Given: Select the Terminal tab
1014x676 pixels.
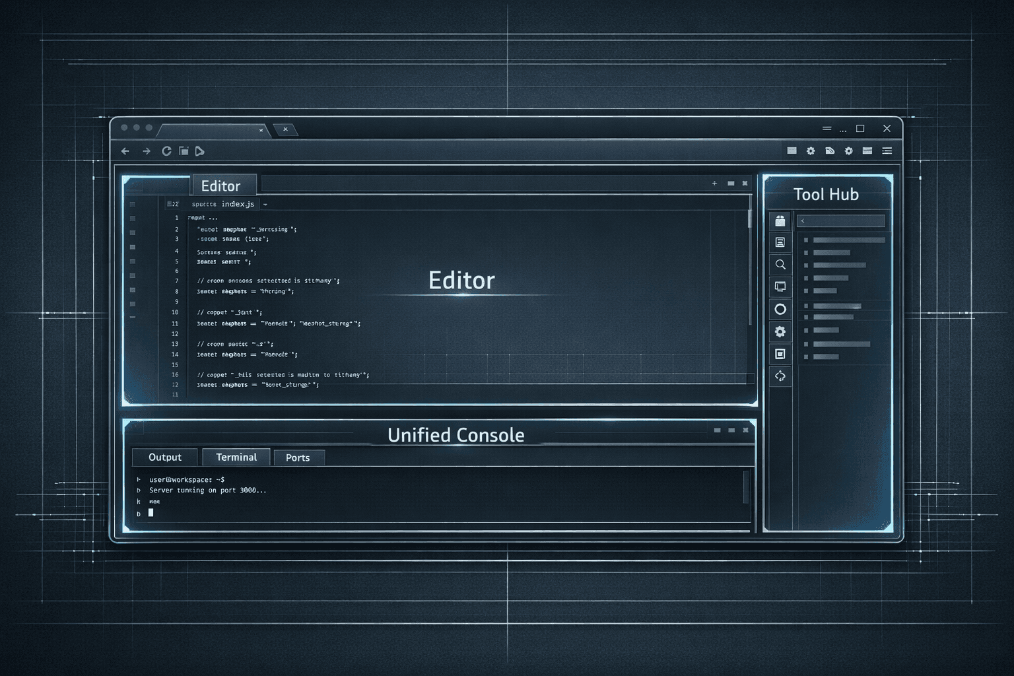Looking at the screenshot, I should click(236, 457).
